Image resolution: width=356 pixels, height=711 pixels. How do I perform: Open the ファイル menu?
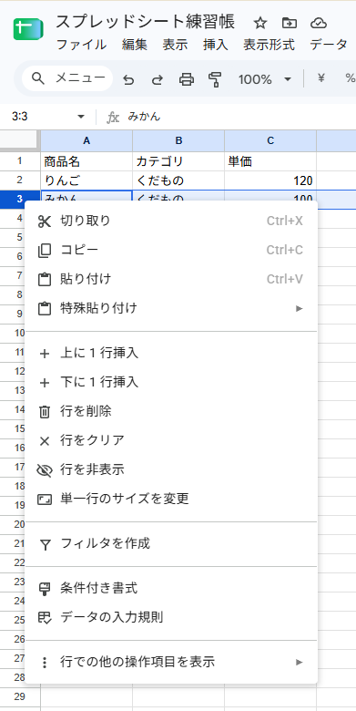pyautogui.click(x=81, y=45)
